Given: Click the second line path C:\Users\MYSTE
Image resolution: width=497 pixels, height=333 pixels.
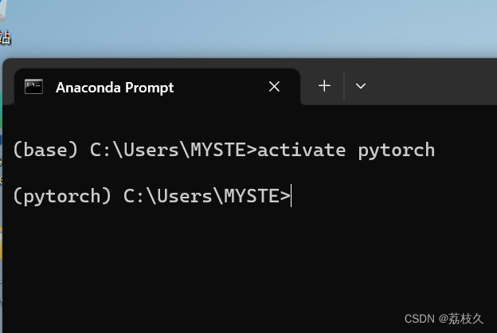Looking at the screenshot, I should 206,195.
